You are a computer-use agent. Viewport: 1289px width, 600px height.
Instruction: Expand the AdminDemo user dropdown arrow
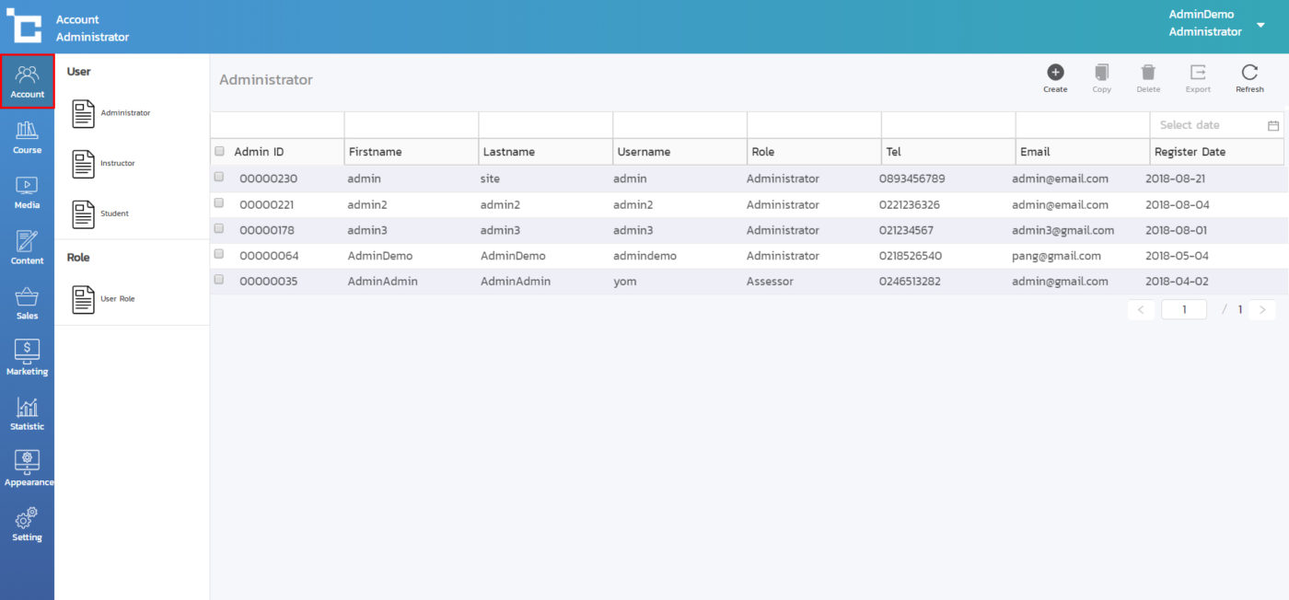[x=1260, y=25]
